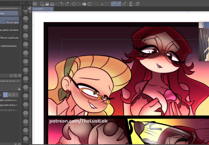Expand the save options arrow
Image resolution: width=209 pixels, height=145 pixels.
click(56, 4)
